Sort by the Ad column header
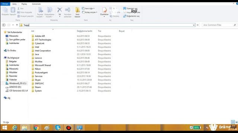The width and height of the screenshot is (238, 133). 33,31
